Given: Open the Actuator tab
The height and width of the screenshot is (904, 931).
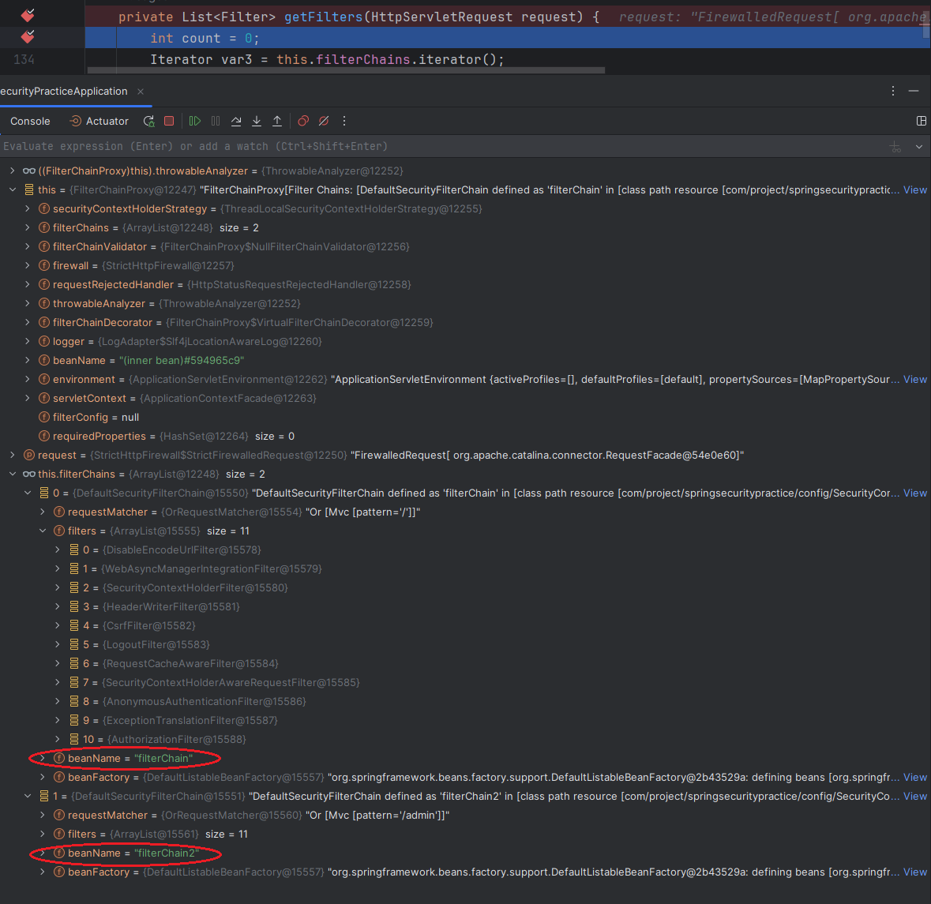Looking at the screenshot, I should click(x=99, y=121).
